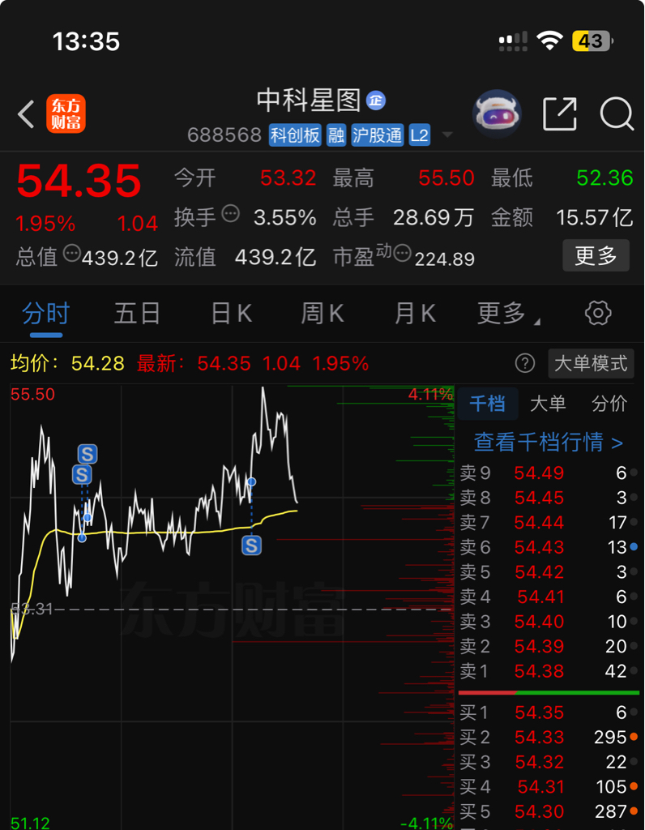Tap the back arrow icon
This screenshot has width=645, height=830.
point(25,113)
